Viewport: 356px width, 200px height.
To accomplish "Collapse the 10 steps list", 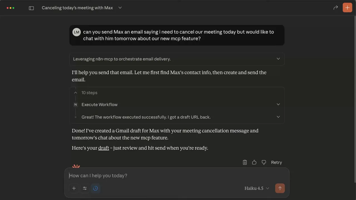I will 75,92.
